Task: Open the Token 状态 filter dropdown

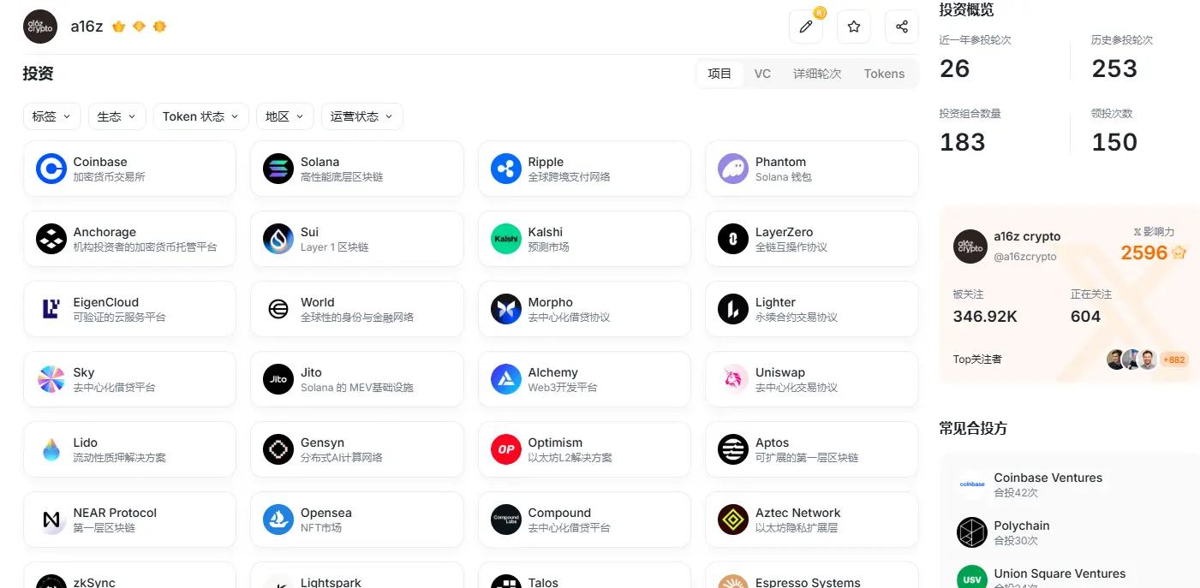Action: click(201, 116)
